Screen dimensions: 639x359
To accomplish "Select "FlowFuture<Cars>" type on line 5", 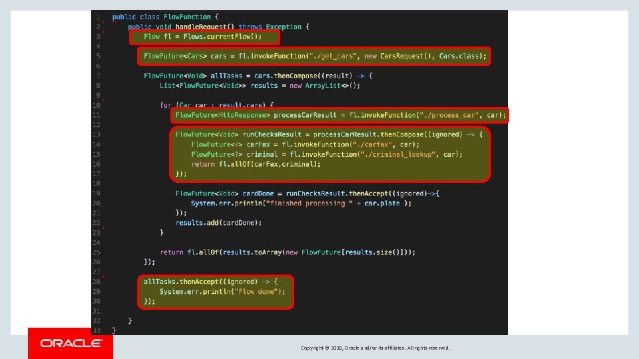I will click(175, 56).
